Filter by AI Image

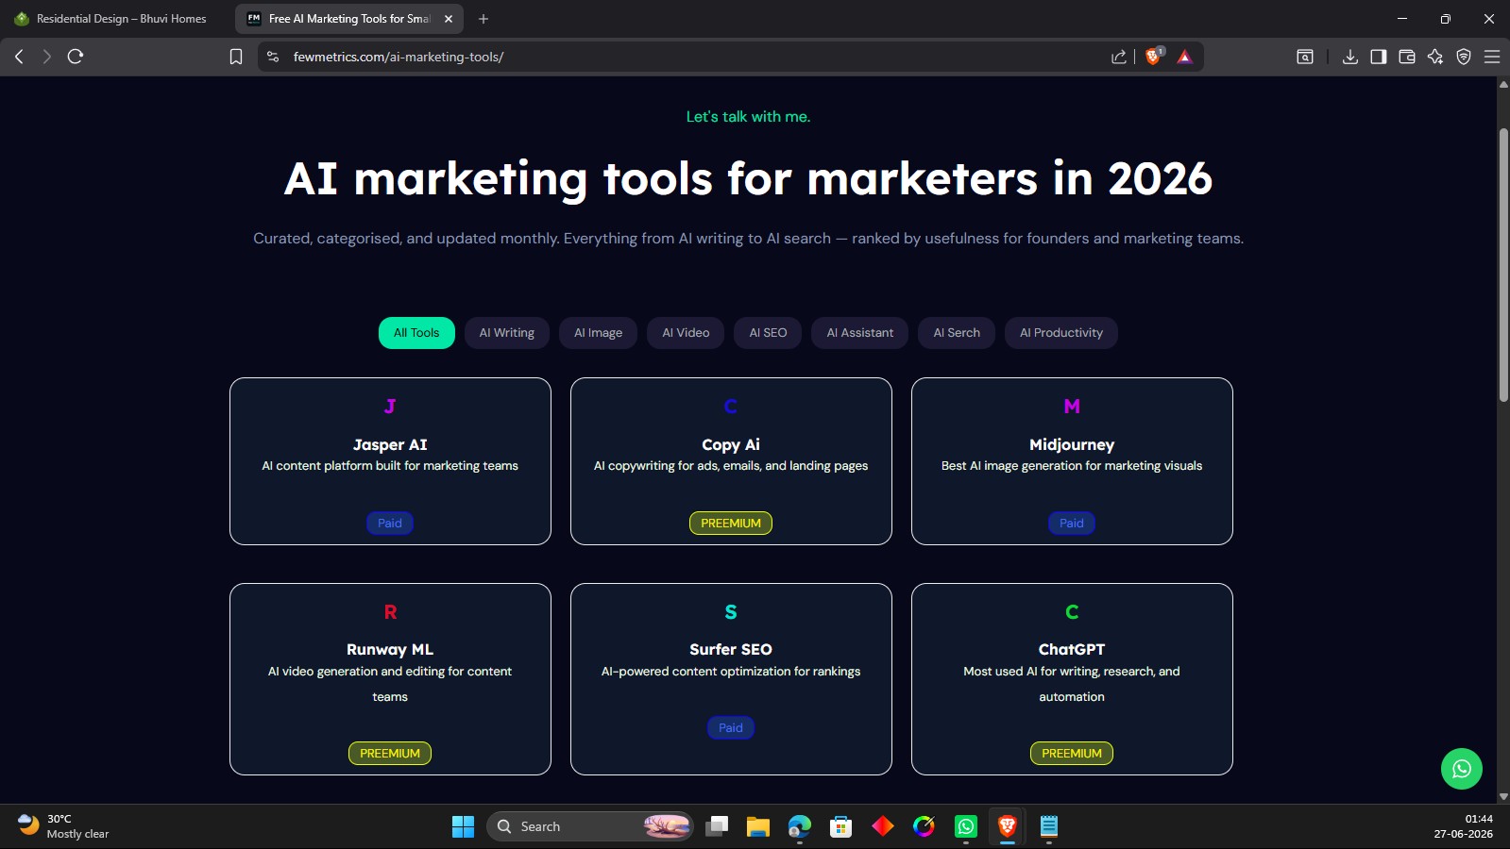598,333
